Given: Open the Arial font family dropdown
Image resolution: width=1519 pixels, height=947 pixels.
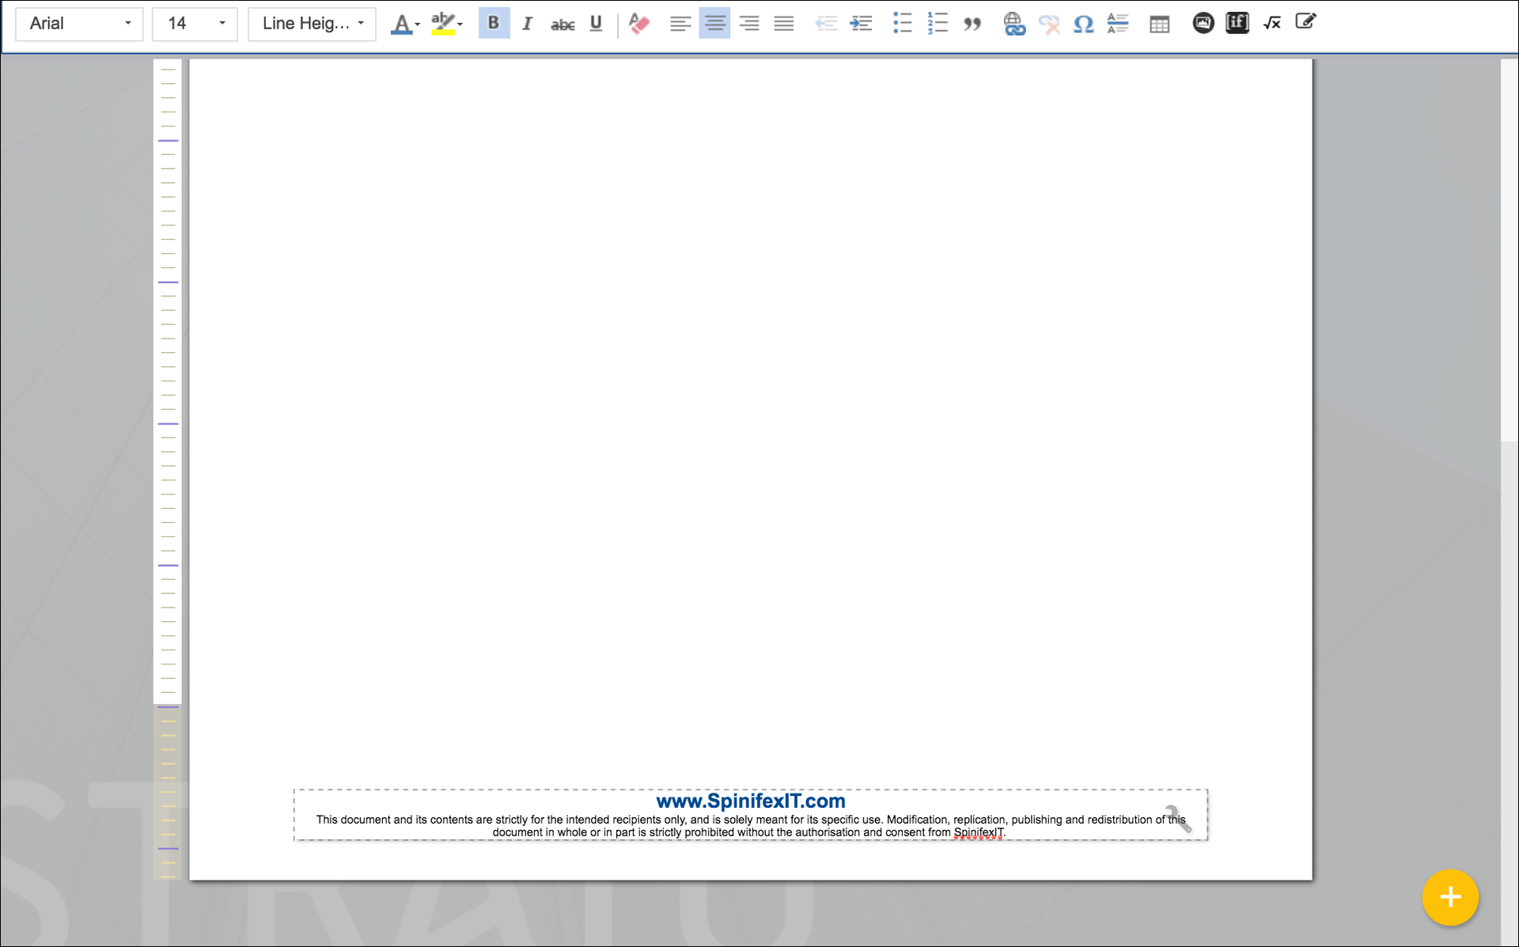Looking at the screenshot, I should (x=79, y=24).
